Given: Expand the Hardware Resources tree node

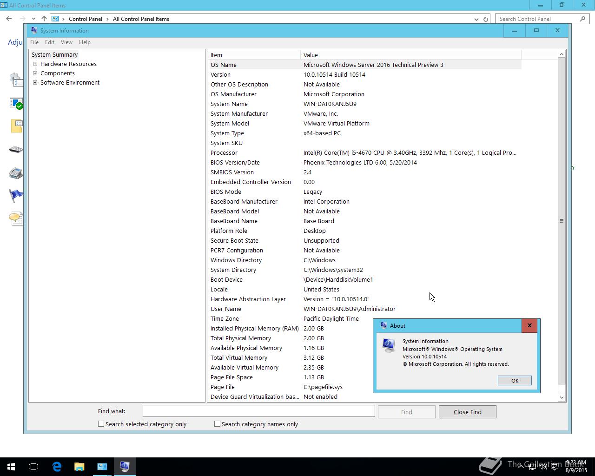Looking at the screenshot, I should coord(35,64).
